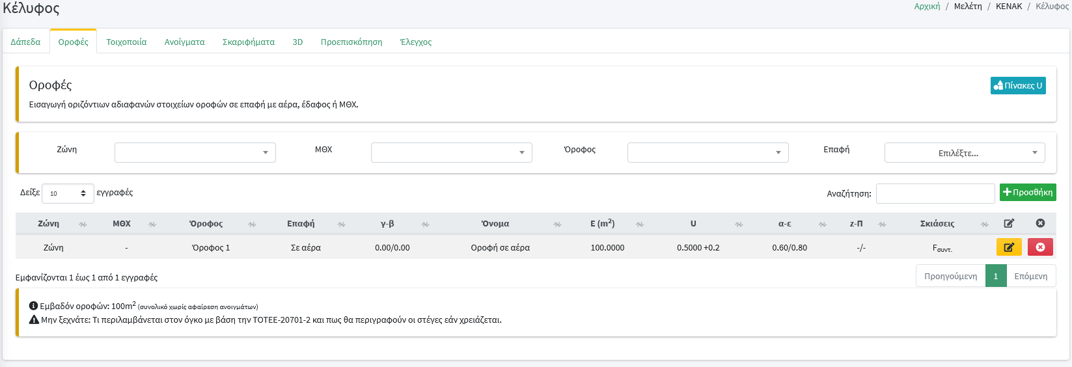Click the green Προσθήκη button

click(1027, 193)
